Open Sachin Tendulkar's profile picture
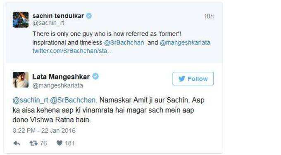The height and width of the screenshot is (155, 281). pos(21,20)
